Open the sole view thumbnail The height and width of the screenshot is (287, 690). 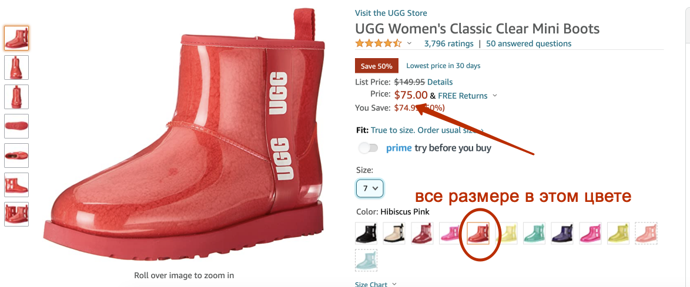point(16,126)
